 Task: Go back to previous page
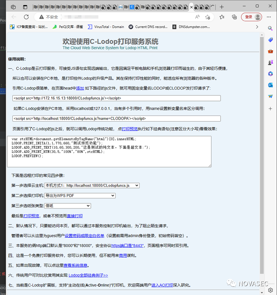14,17
